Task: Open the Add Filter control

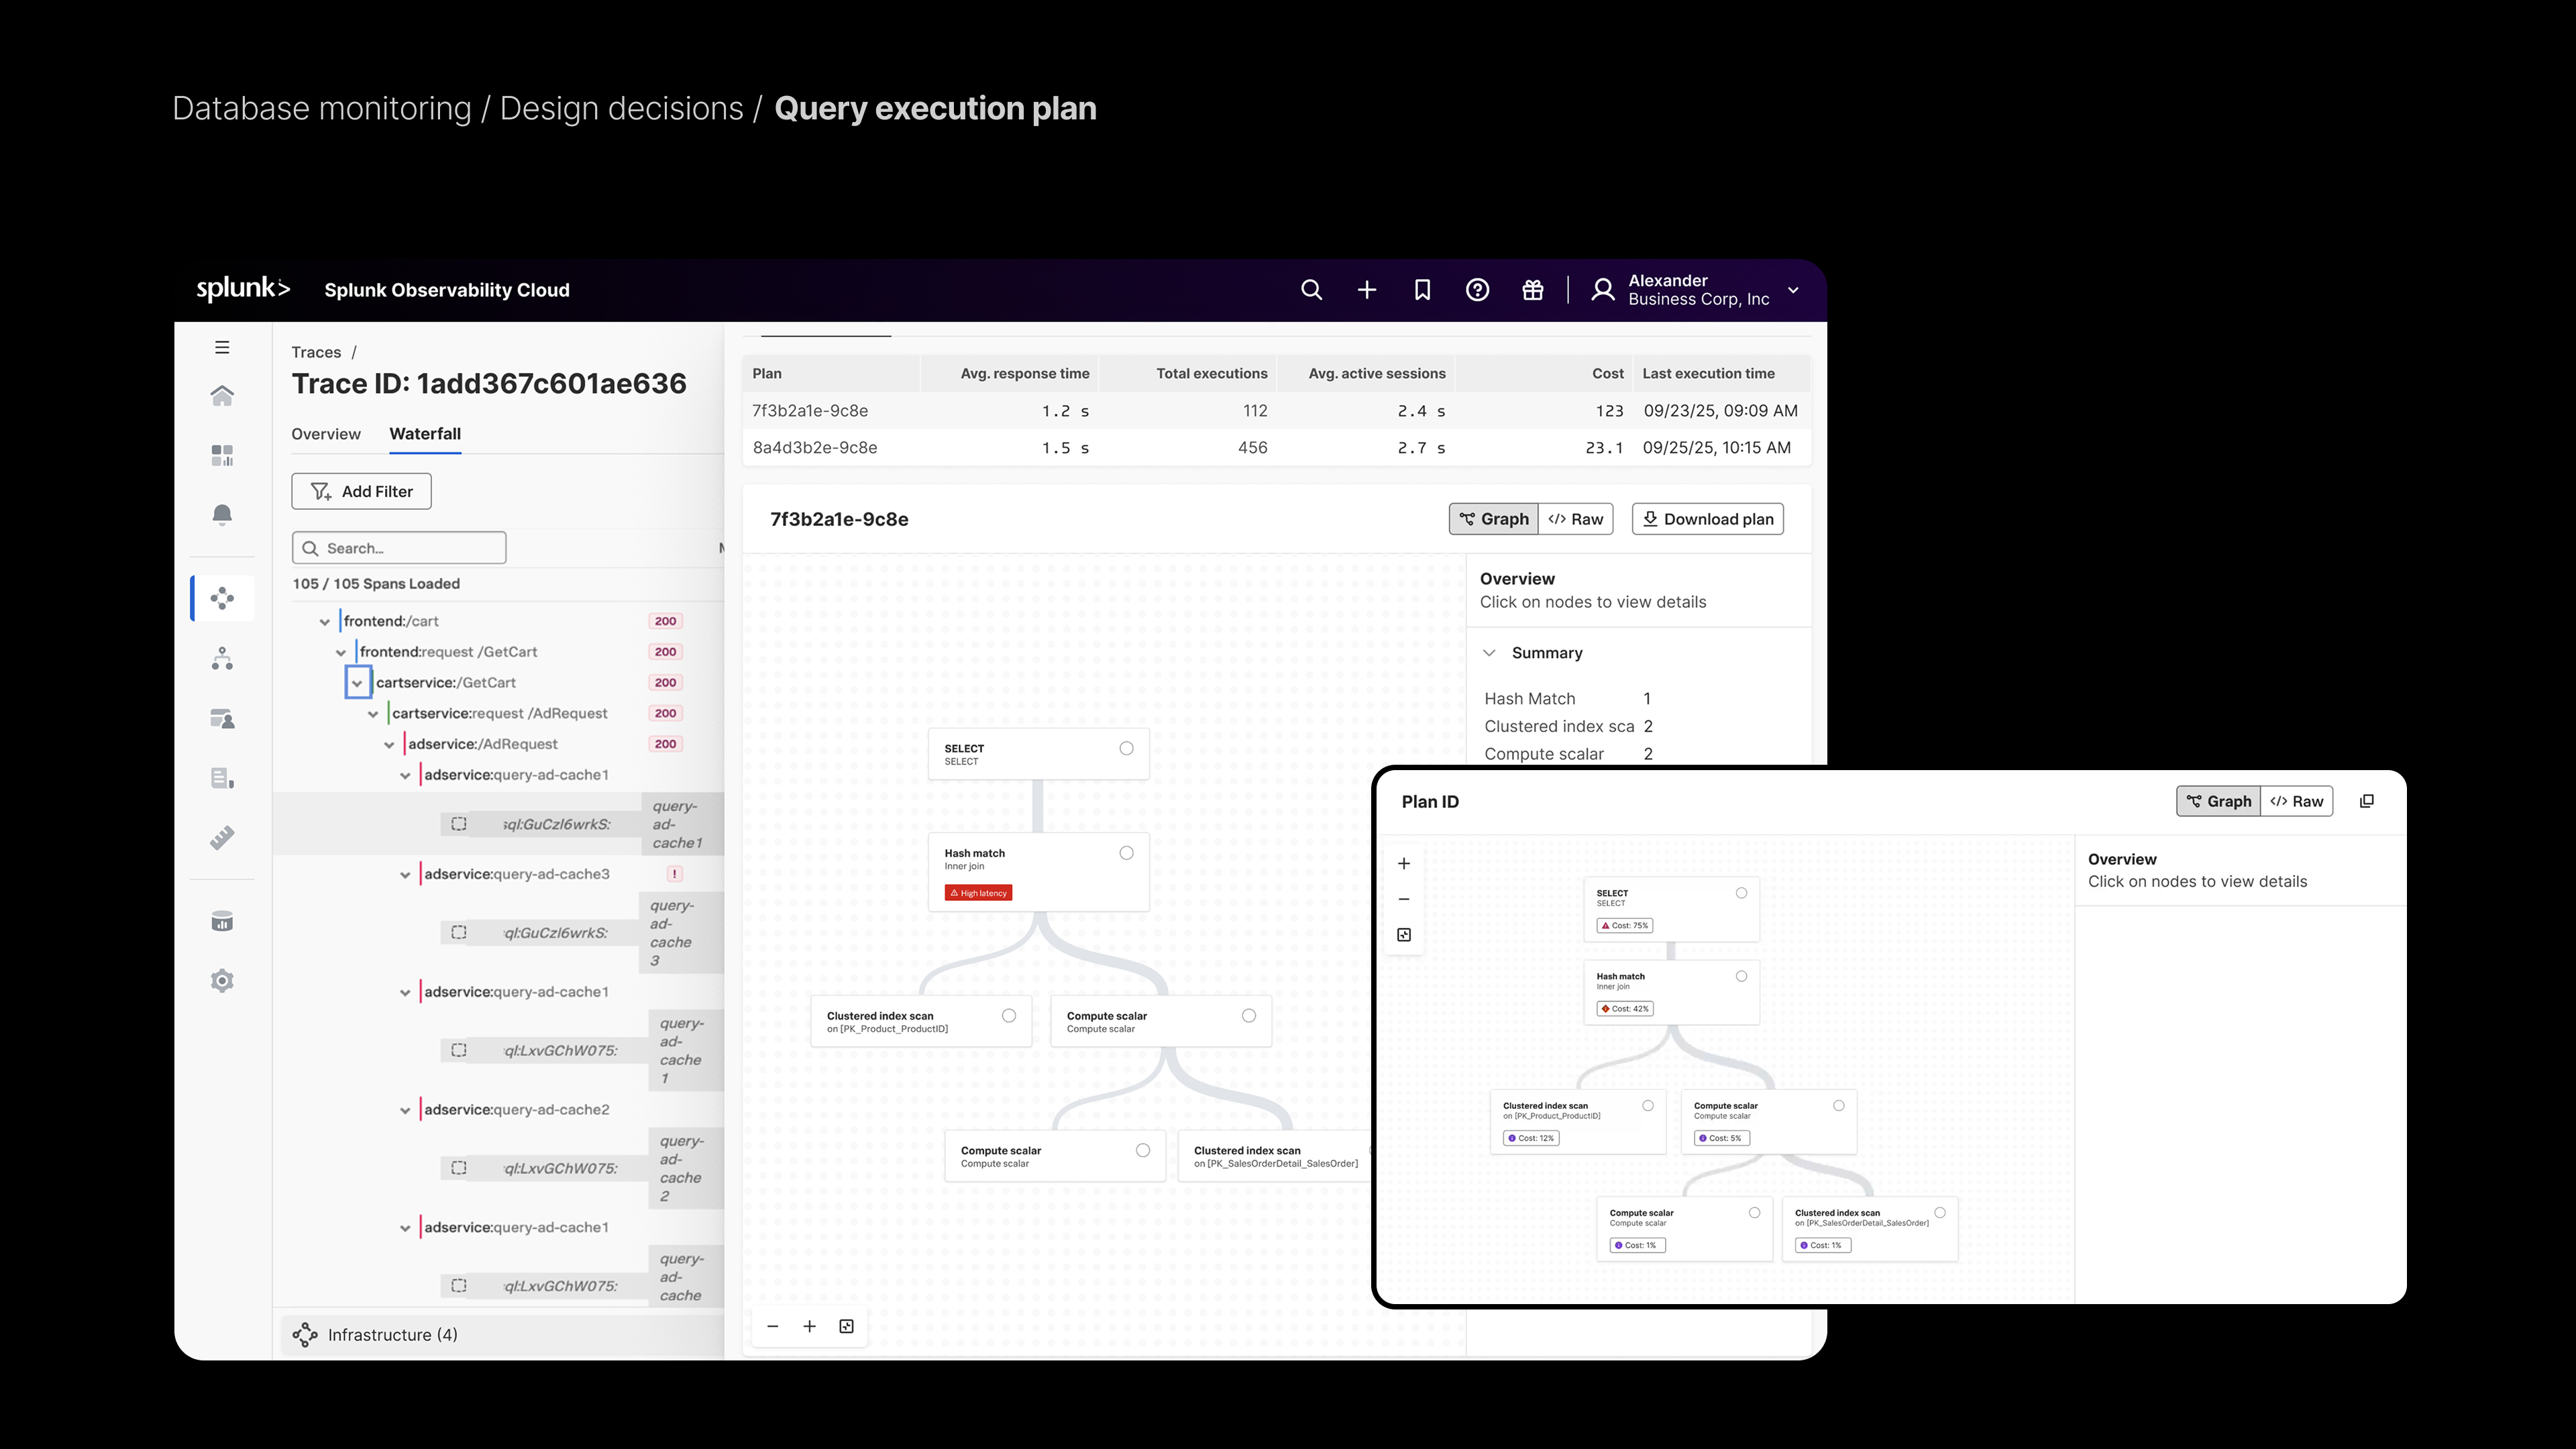Action: click(360, 491)
